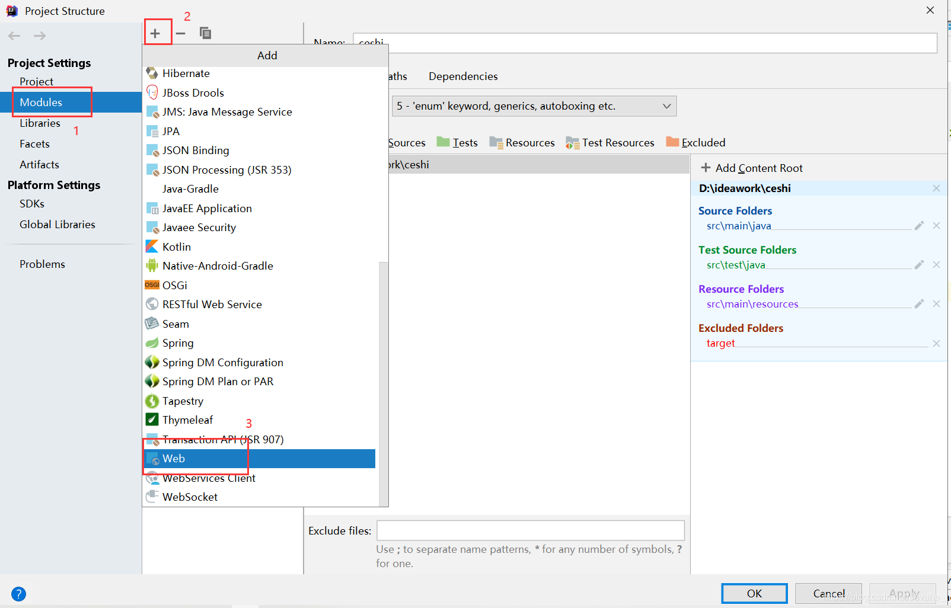951x608 pixels.
Task: Open Libraries in the sidebar
Action: coord(40,123)
